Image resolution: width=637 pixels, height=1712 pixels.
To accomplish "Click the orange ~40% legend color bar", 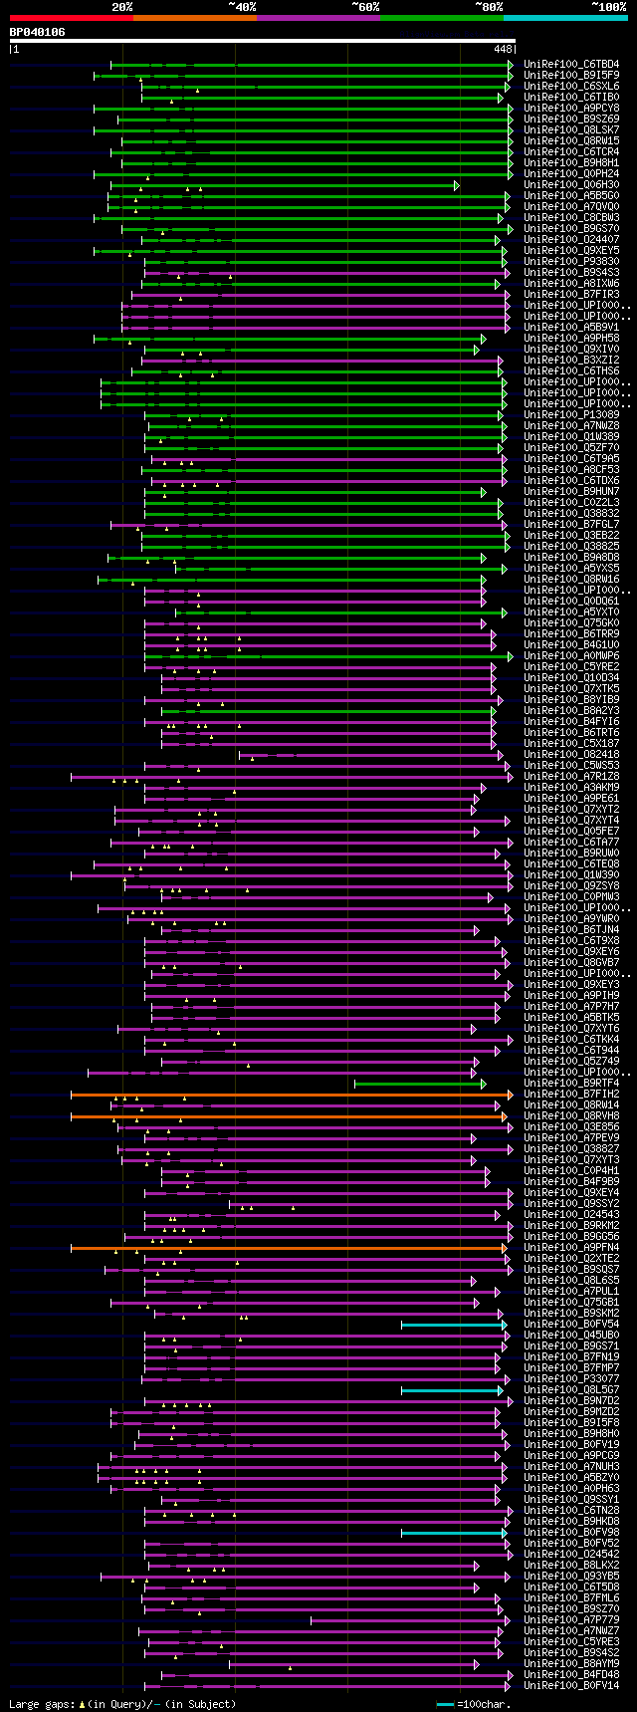I will [x=194, y=18].
